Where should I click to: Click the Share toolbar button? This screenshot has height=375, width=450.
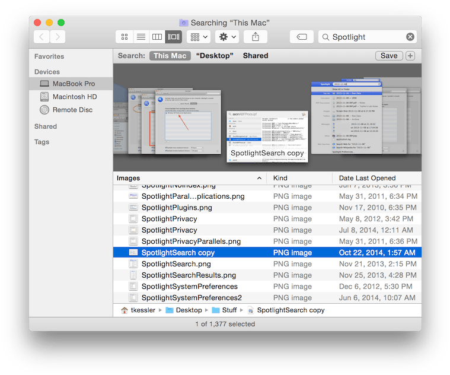256,37
